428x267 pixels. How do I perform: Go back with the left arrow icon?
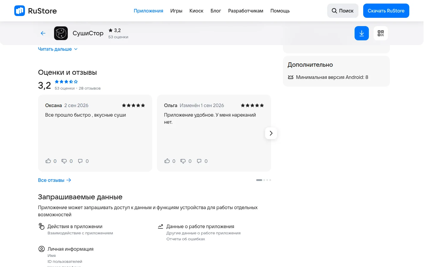(x=43, y=33)
